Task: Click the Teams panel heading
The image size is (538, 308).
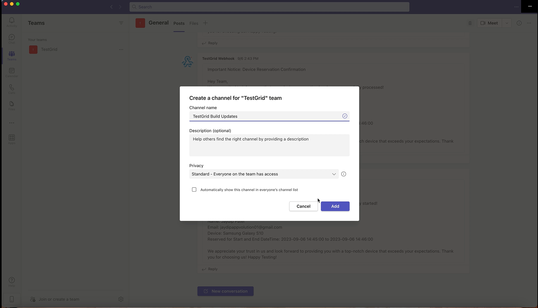Action: point(36,23)
